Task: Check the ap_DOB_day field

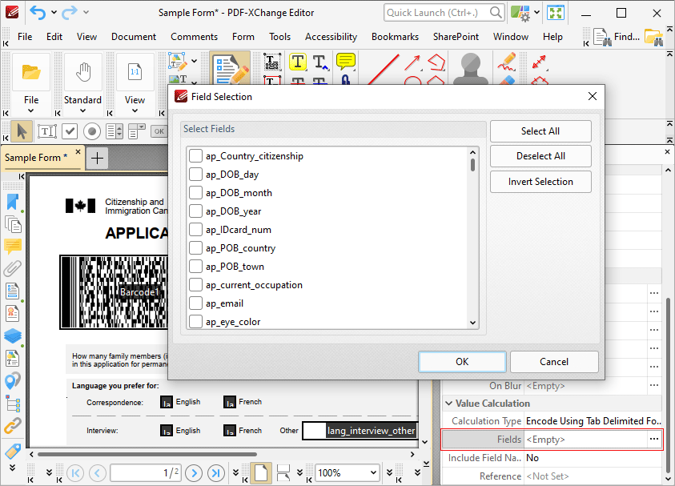Action: (x=196, y=175)
